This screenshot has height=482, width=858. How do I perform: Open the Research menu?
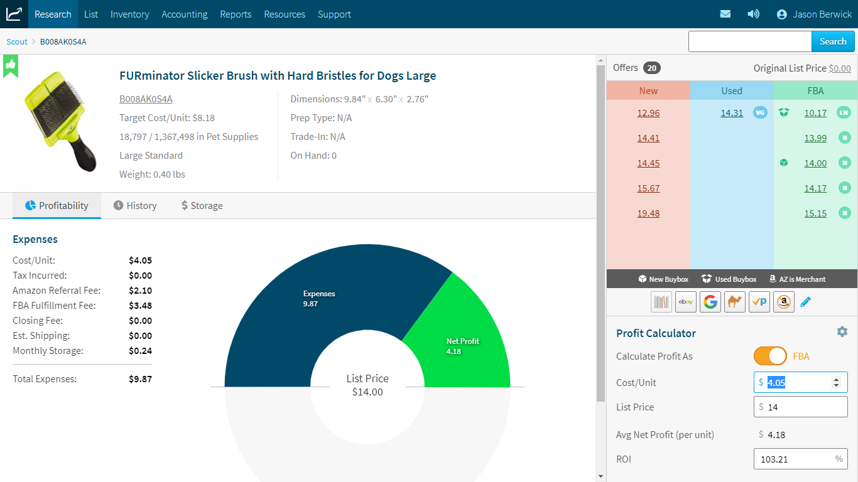(53, 14)
